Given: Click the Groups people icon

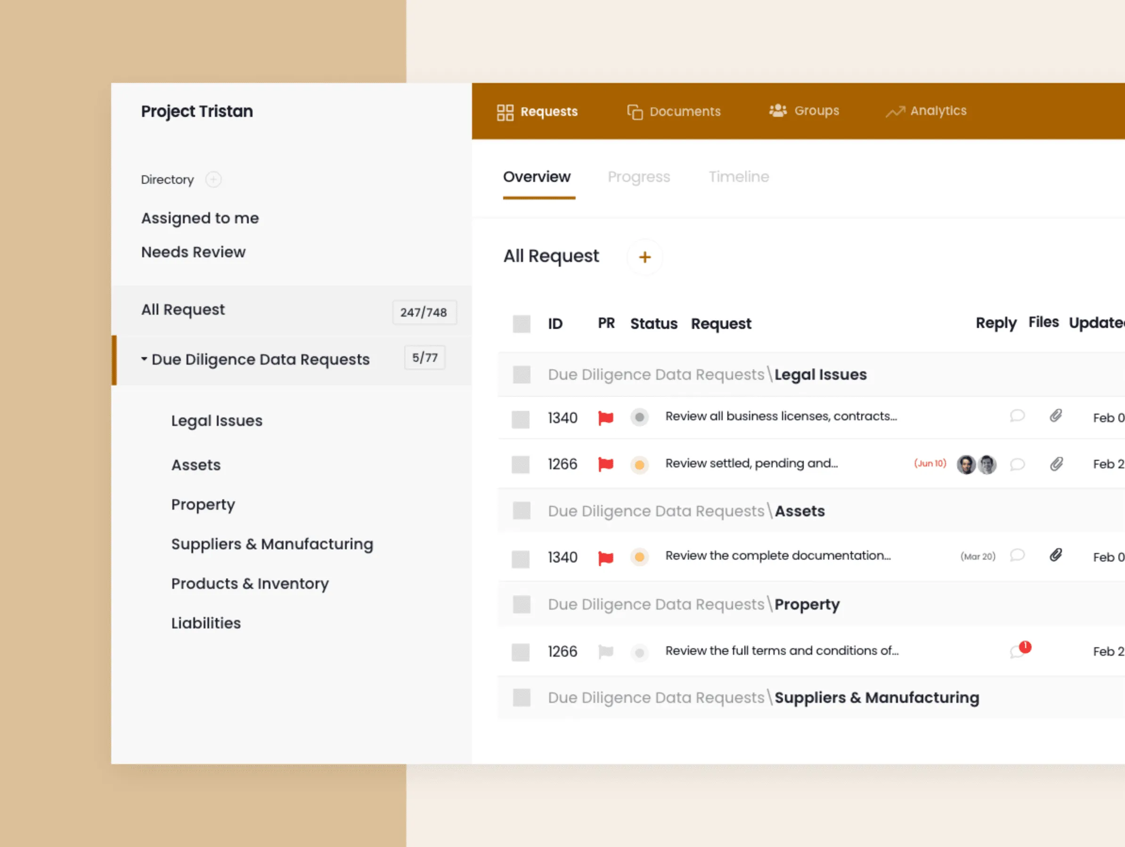Looking at the screenshot, I should click(778, 110).
